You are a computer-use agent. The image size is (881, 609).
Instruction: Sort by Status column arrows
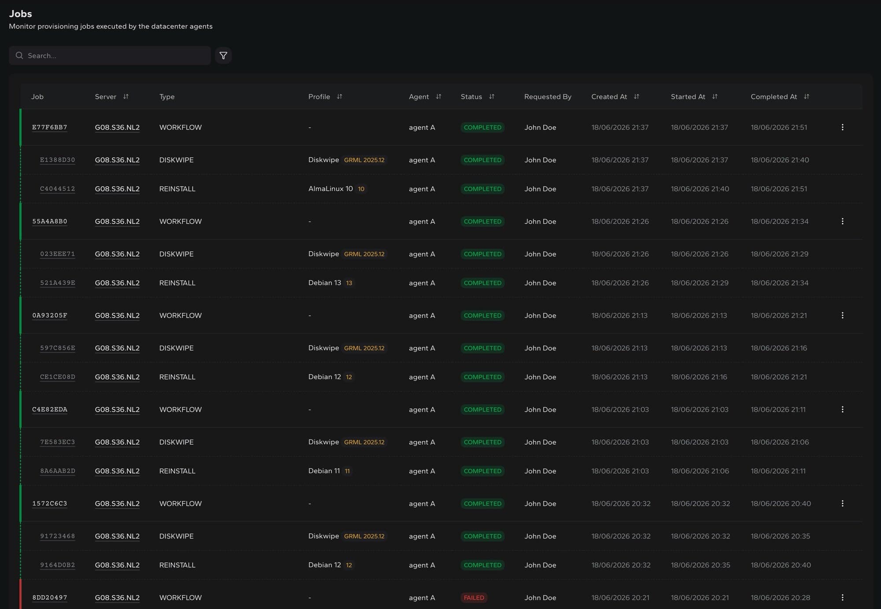pyautogui.click(x=492, y=96)
